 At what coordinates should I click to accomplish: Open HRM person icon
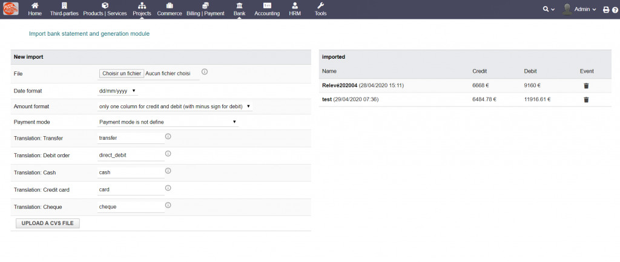click(x=295, y=5)
